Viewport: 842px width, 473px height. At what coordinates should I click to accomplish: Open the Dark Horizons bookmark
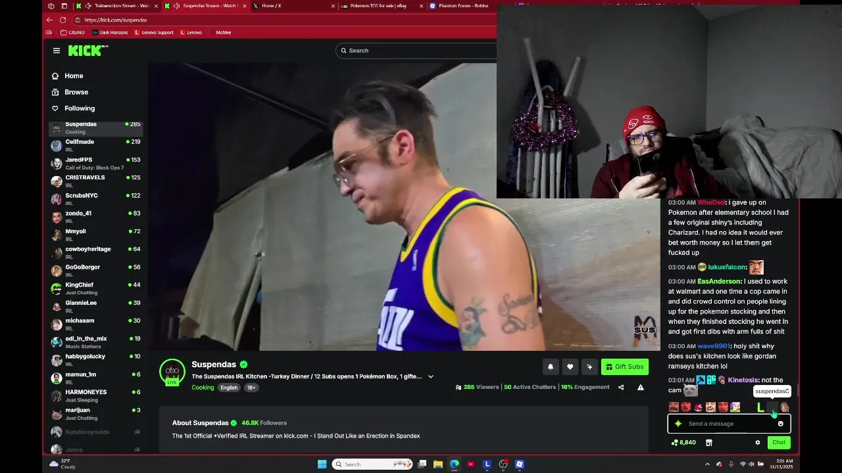[111, 32]
